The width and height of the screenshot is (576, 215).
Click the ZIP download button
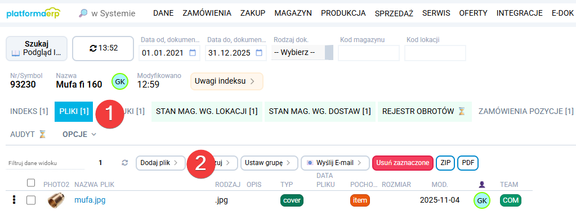445,163
